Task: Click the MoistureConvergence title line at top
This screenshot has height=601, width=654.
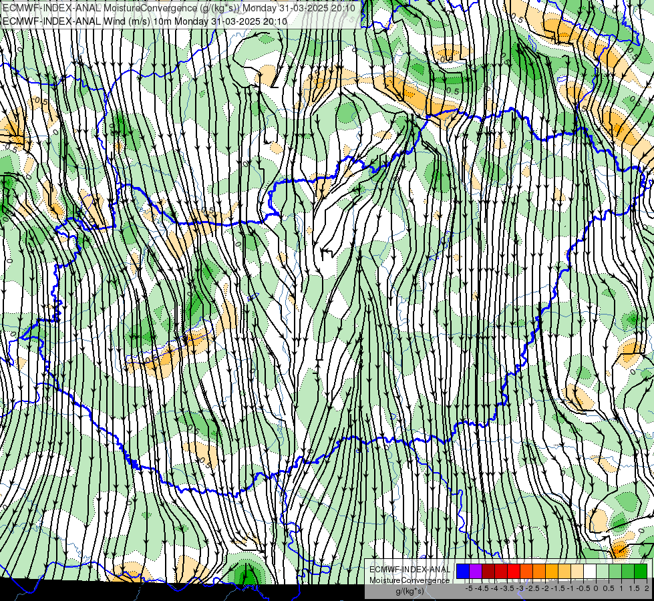Action: coord(179,8)
